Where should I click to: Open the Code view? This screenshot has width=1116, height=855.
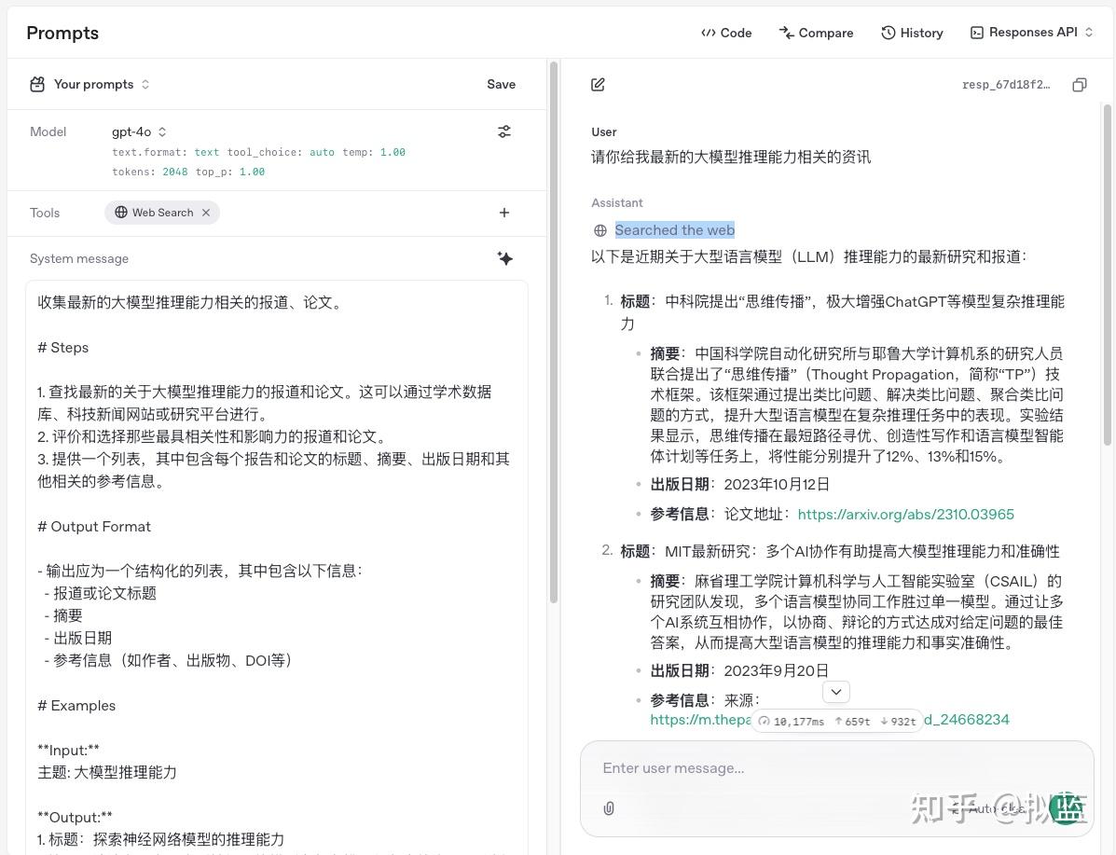tap(726, 33)
